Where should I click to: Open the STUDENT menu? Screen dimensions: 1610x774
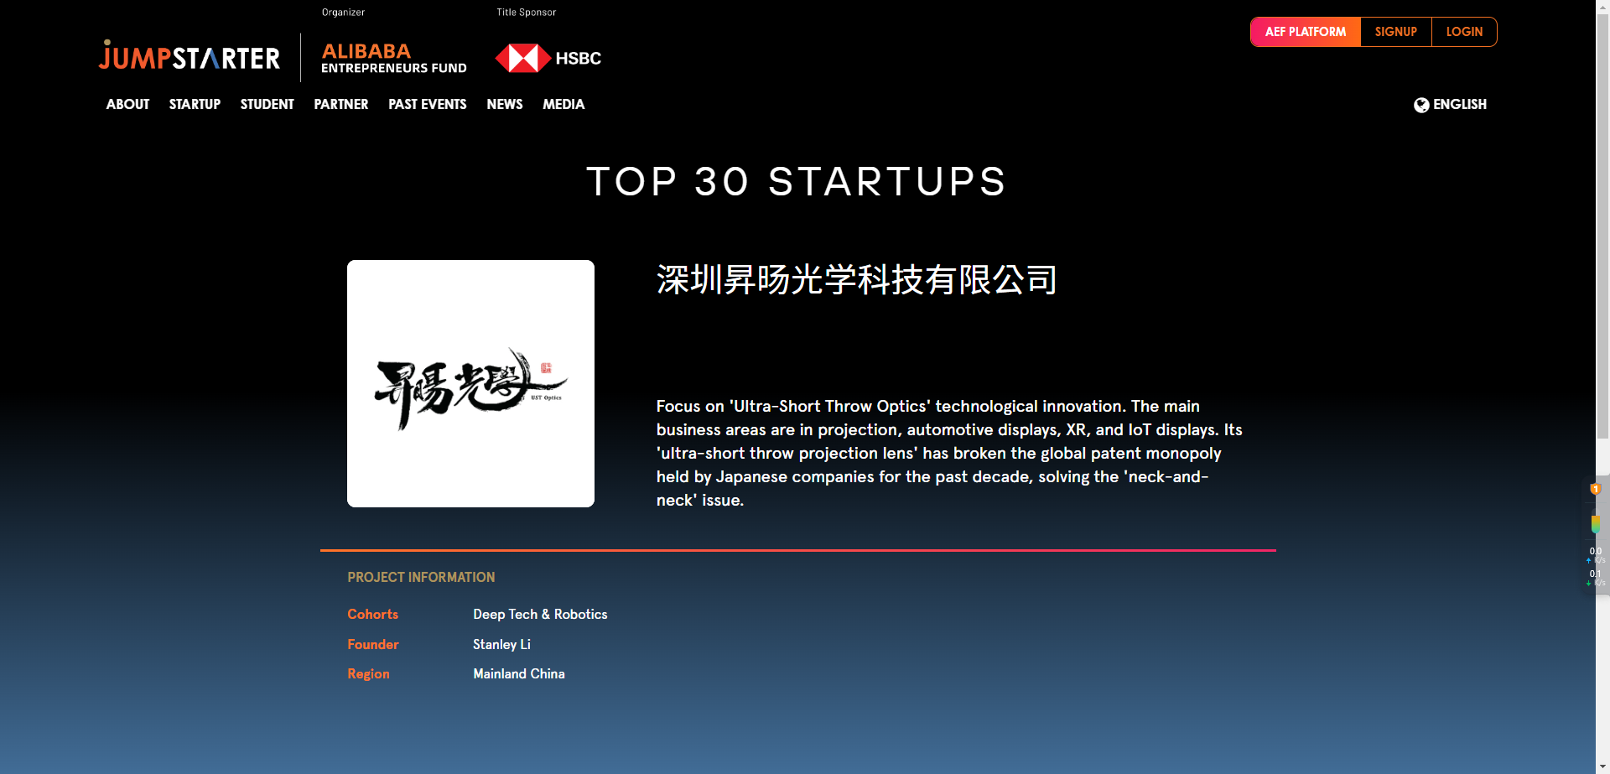pos(267,104)
